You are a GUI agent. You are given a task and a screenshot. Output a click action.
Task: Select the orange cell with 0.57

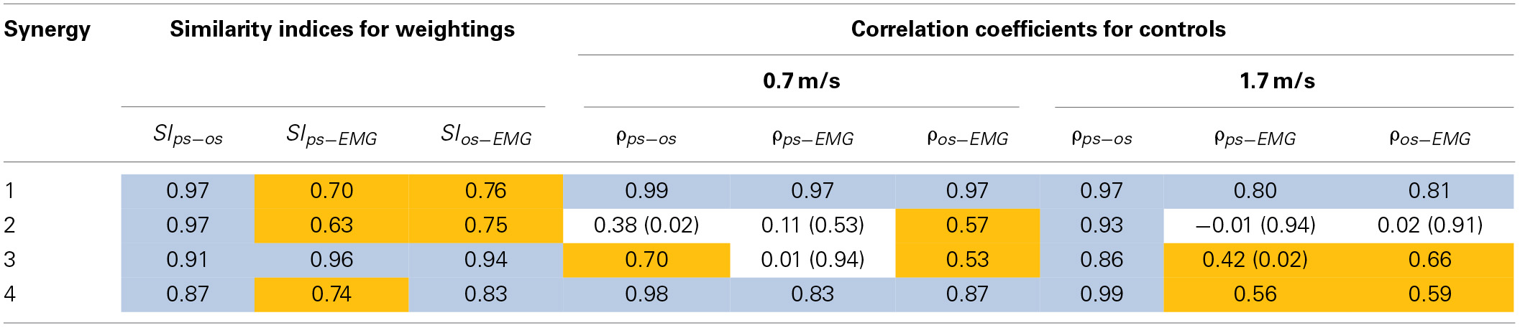pos(967,225)
